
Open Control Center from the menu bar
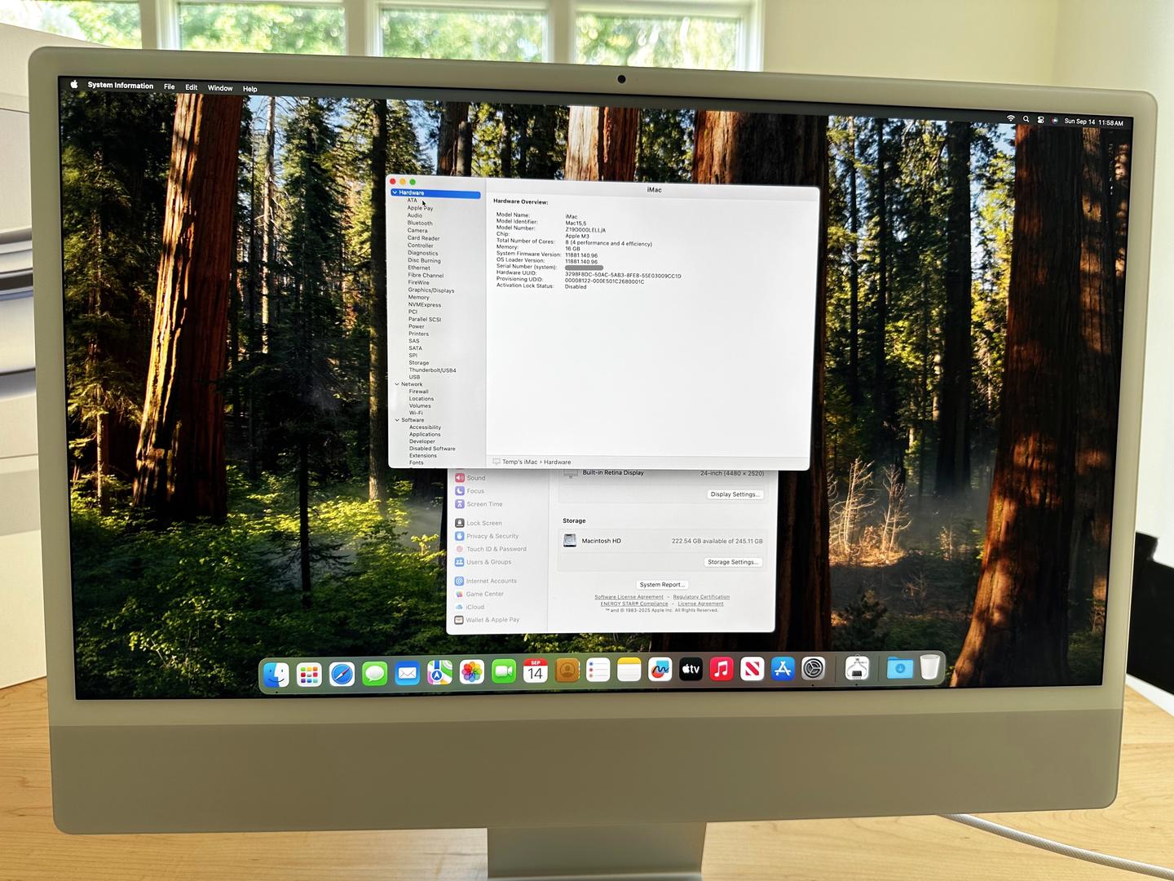coord(1040,120)
